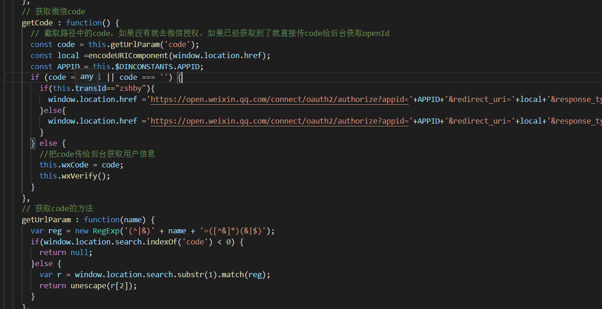Click "transId" property in the if condition
602x309 pixels.
click(x=91, y=88)
